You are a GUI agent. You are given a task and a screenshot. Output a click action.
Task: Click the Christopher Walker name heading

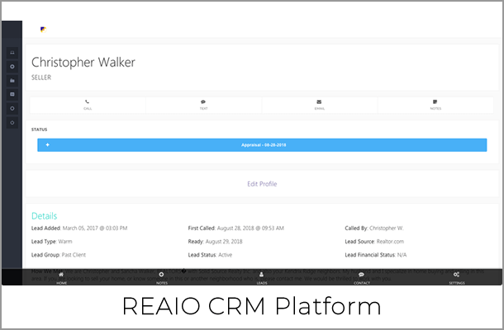point(83,62)
